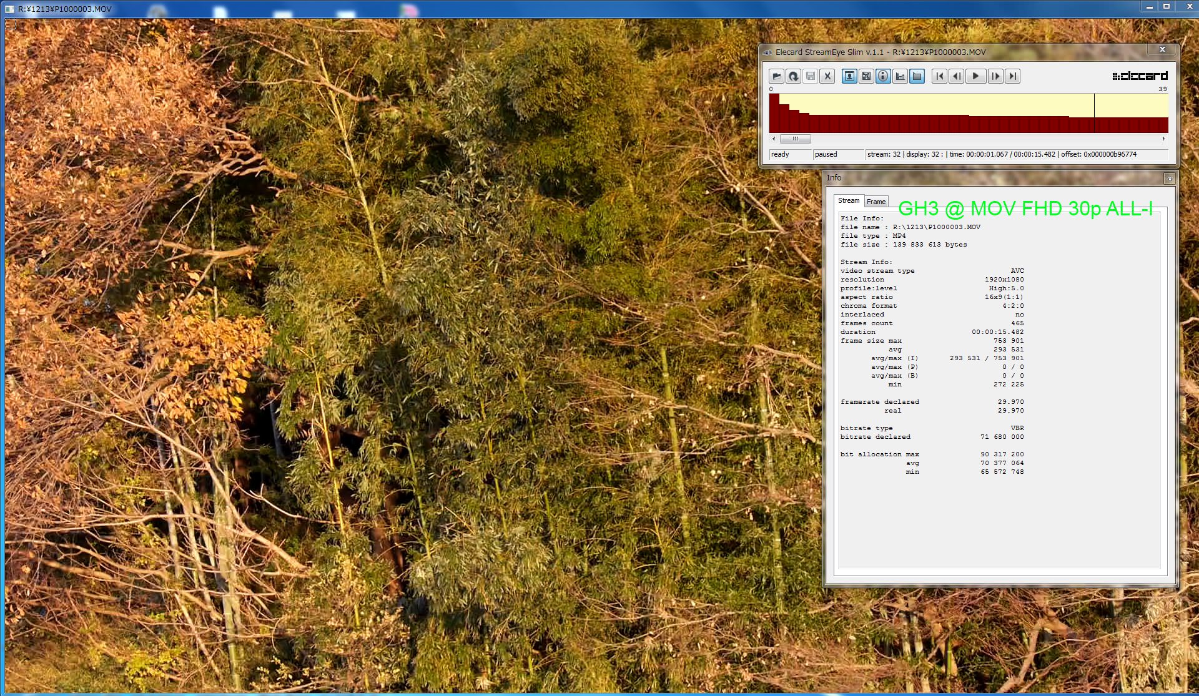This screenshot has height=696, width=1199.
Task: Click the right arrow of chart scrollbar
Action: (x=1163, y=139)
